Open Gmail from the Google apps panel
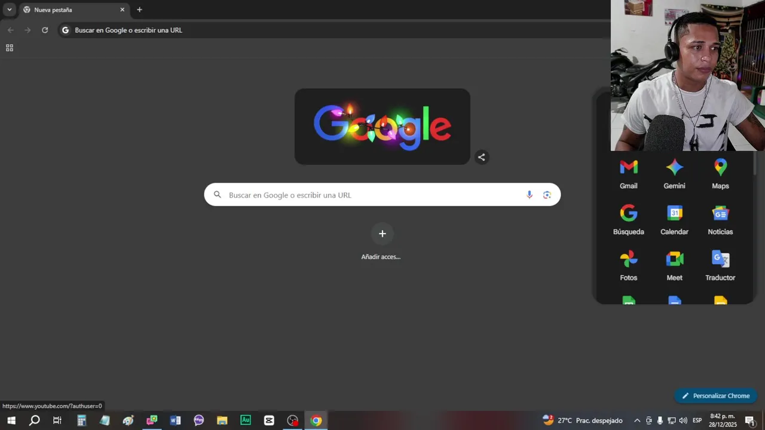The height and width of the screenshot is (430, 765). pyautogui.click(x=628, y=174)
